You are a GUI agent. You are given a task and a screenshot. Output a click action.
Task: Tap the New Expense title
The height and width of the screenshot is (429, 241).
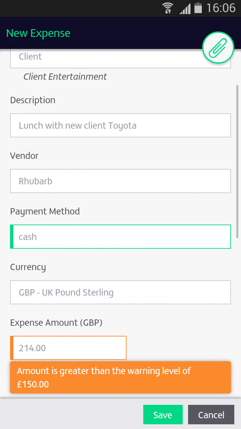click(38, 33)
